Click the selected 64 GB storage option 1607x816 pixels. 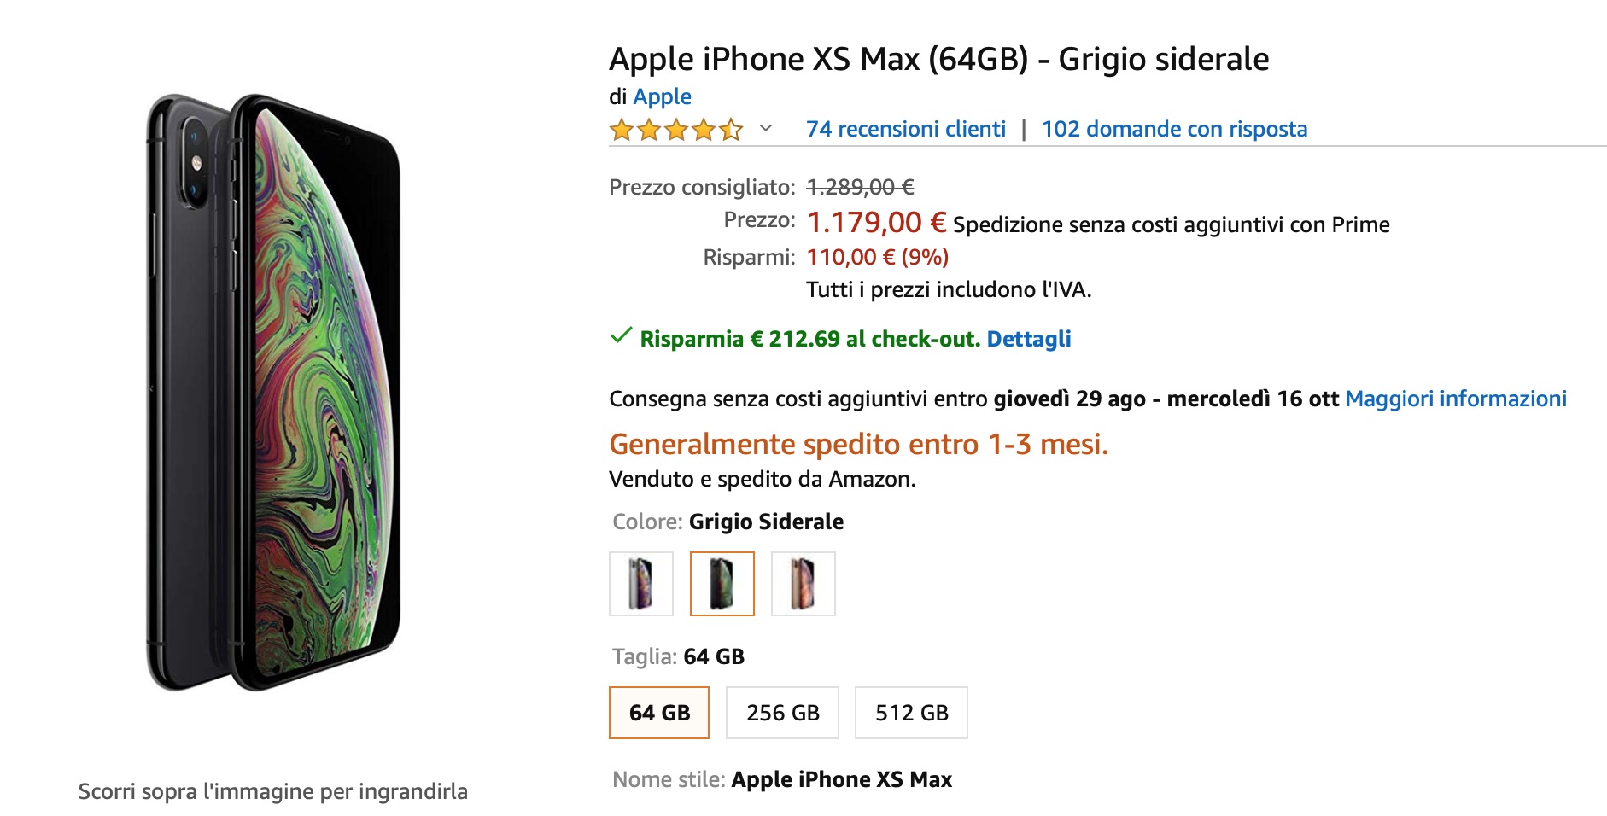coord(658,713)
